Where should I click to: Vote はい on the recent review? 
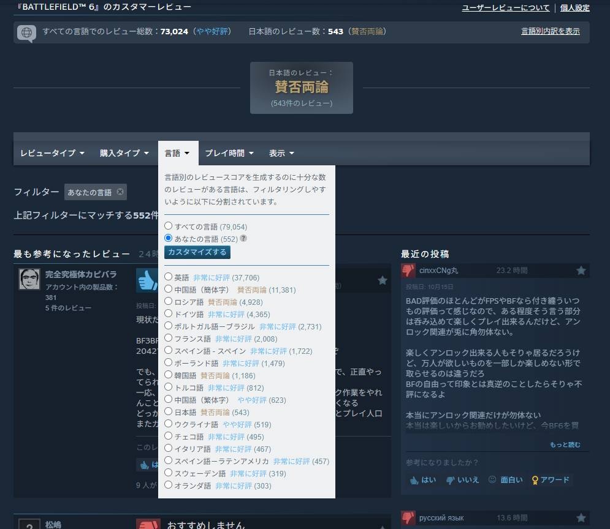point(422,480)
